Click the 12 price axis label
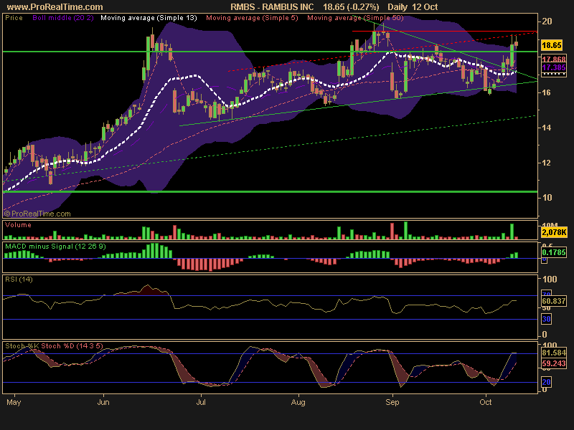The height and width of the screenshot is (430, 574). point(547,163)
